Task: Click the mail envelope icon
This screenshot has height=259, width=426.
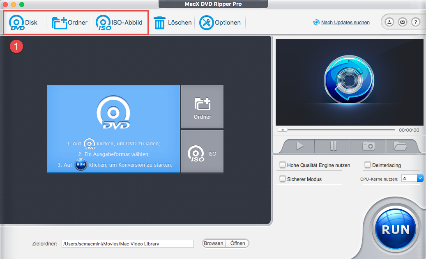Action: tap(402, 22)
